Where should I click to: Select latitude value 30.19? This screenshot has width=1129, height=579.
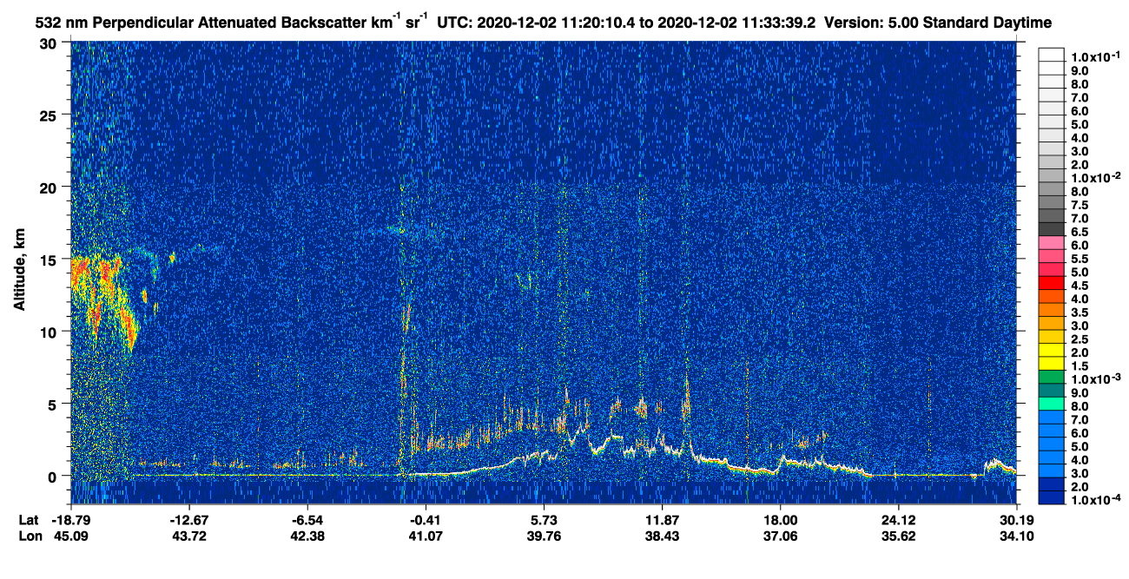tap(1016, 520)
